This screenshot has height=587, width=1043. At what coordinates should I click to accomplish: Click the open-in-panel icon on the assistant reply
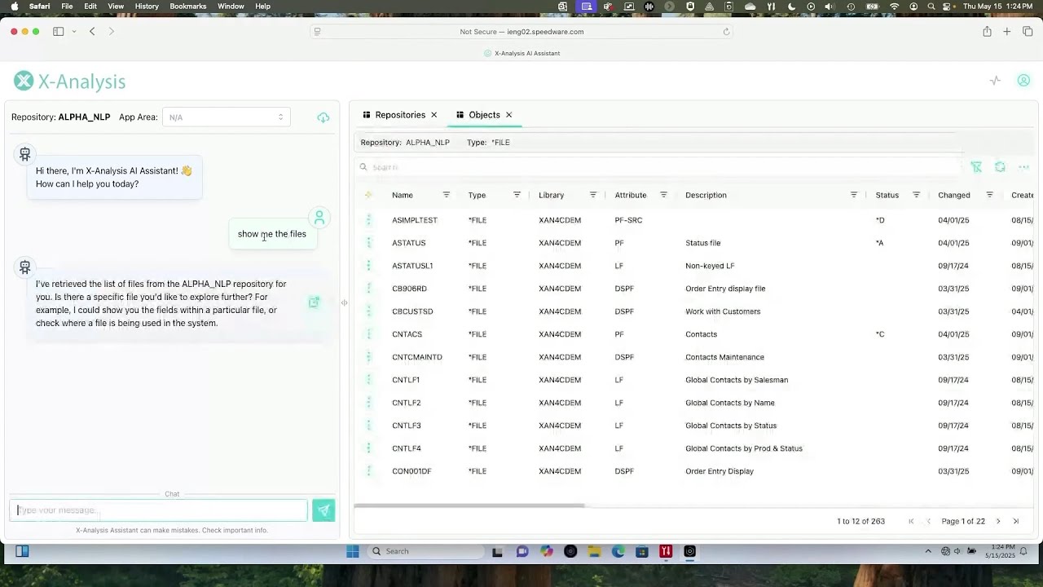pos(314,302)
